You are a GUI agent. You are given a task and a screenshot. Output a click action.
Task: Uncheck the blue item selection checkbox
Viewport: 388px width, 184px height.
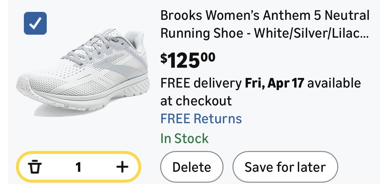point(35,23)
